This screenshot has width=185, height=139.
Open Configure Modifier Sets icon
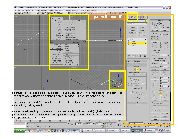(145, 56)
